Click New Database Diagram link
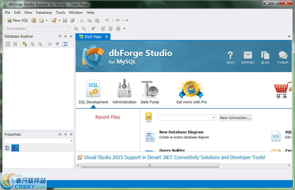Image resolution: width=295 pixels, height=190 pixels. point(181,132)
